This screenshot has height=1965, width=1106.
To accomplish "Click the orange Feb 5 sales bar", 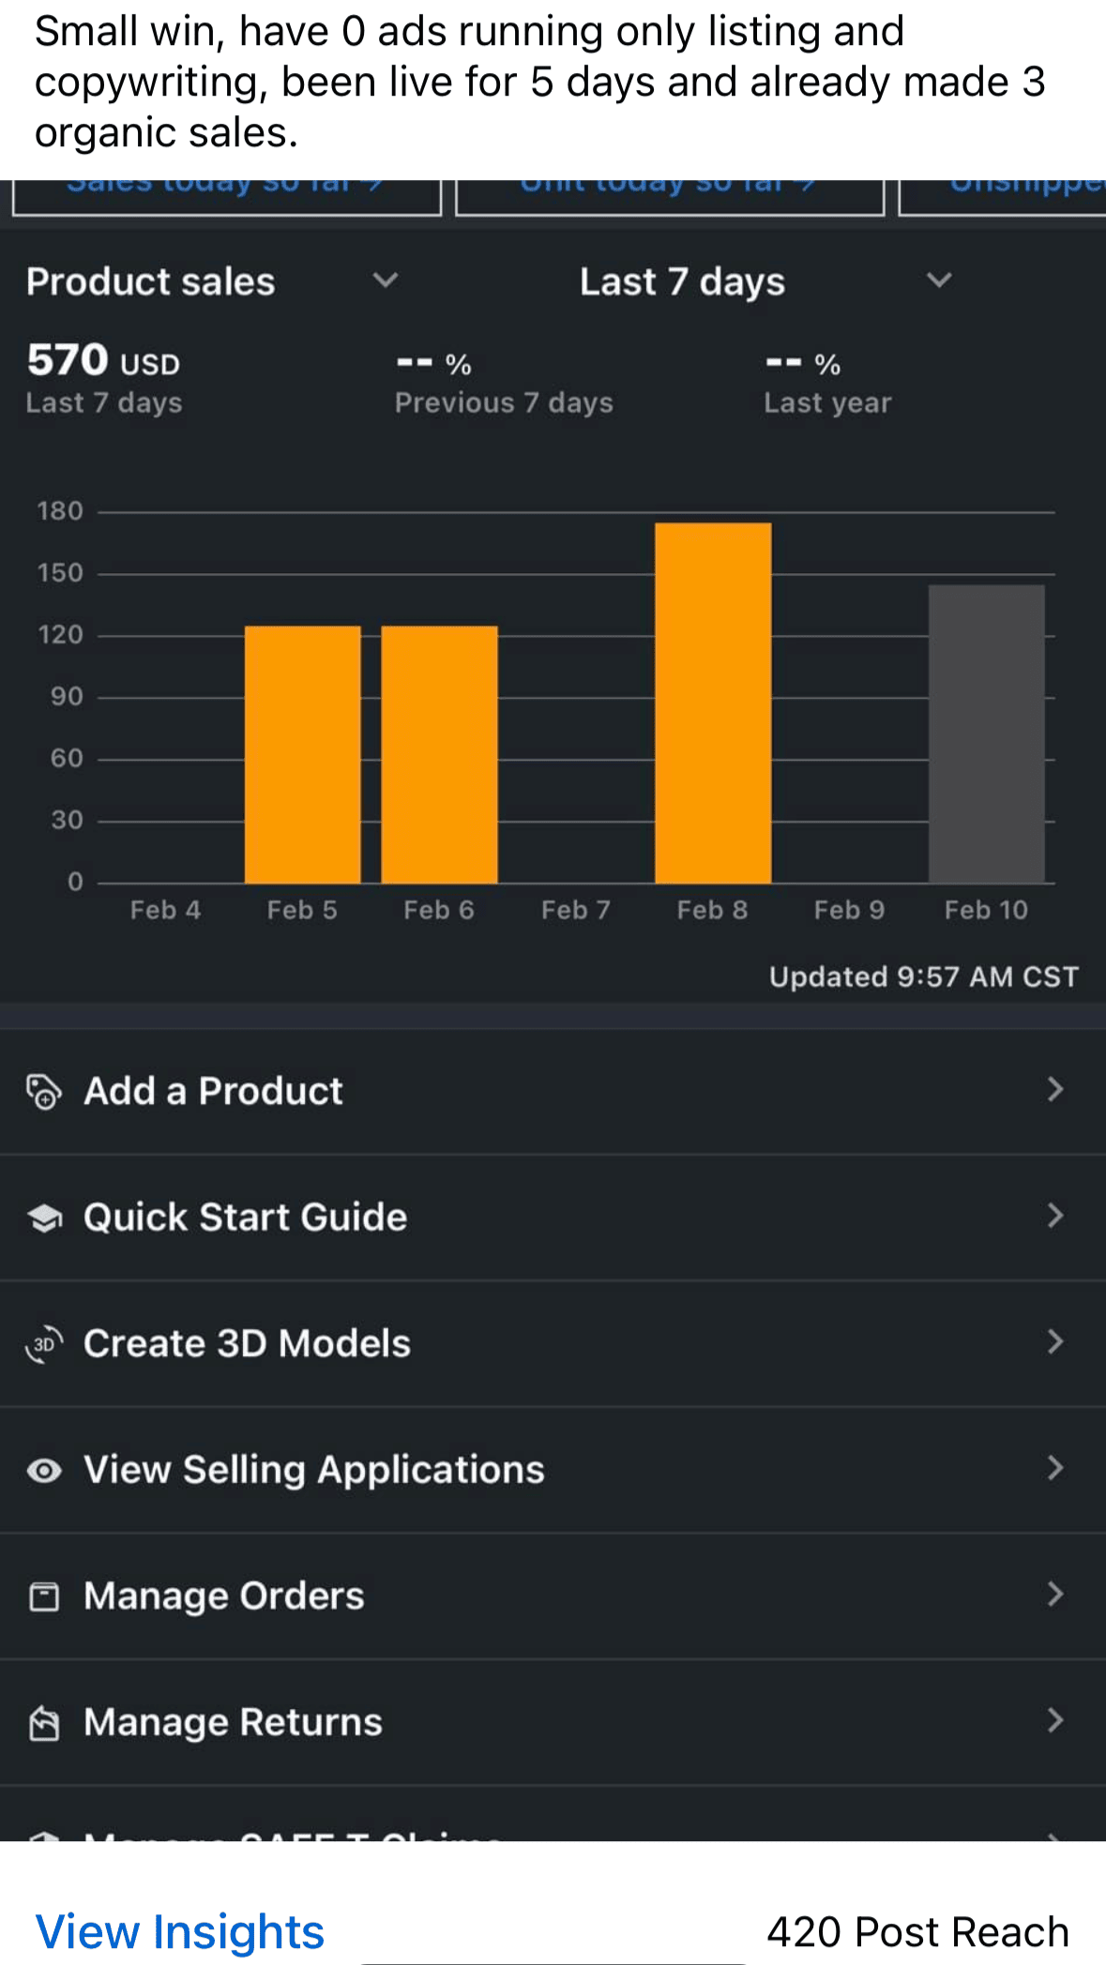I will [x=302, y=754].
